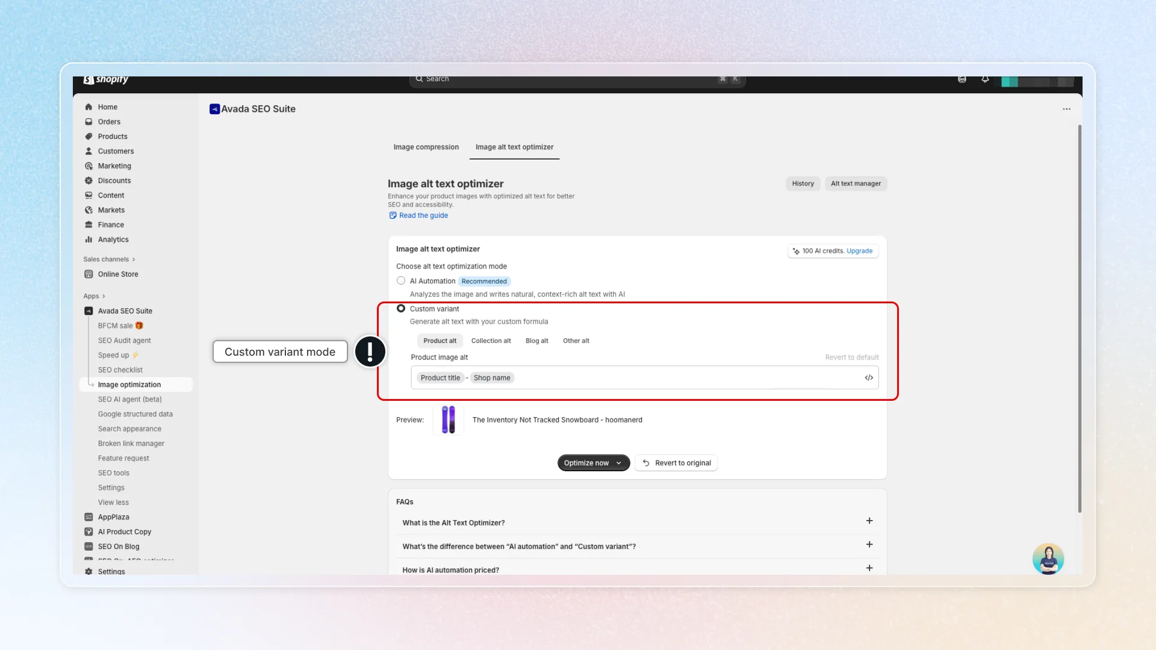The width and height of the screenshot is (1156, 650).
Task: Click the Markets globe icon
Action: (x=89, y=210)
